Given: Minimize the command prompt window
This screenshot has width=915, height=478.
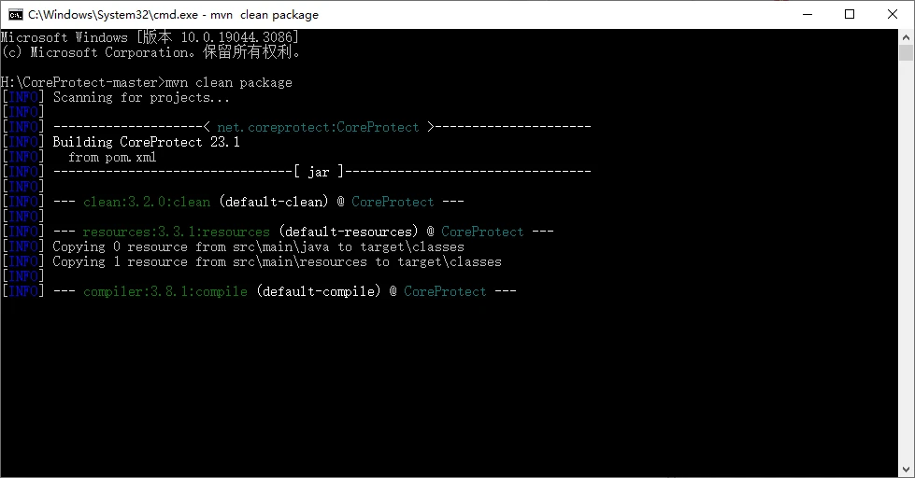Looking at the screenshot, I should coord(807,14).
